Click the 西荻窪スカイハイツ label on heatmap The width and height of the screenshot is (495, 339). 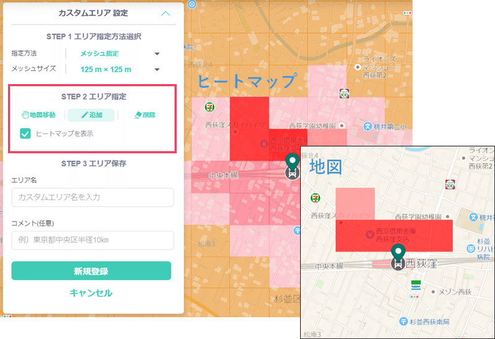(235, 125)
